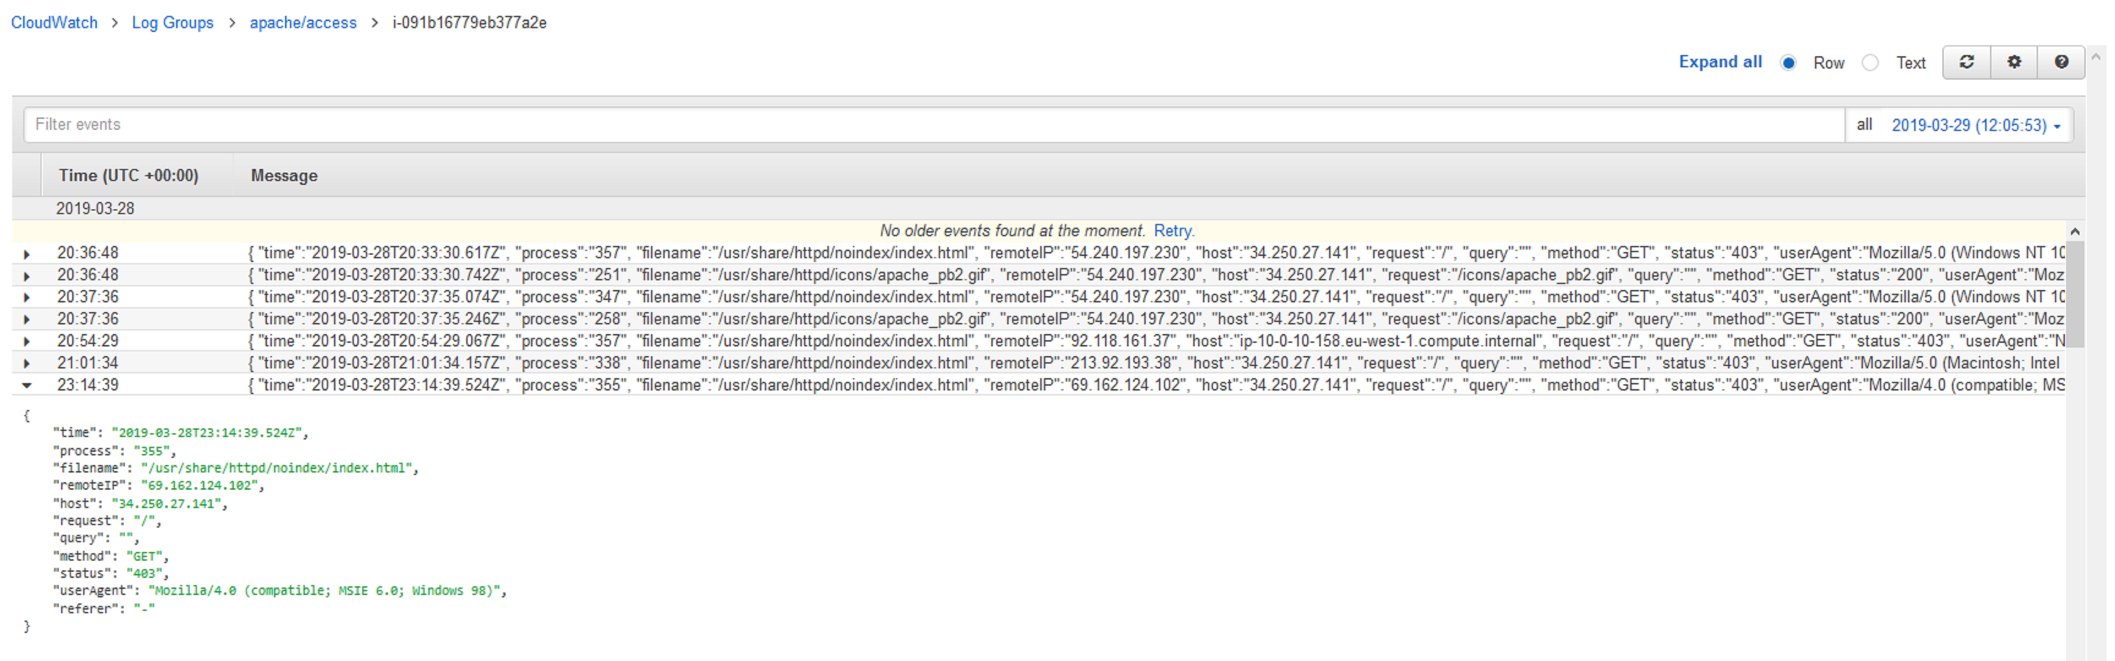Click the Time (UTC +00:00) column header

[x=128, y=176]
